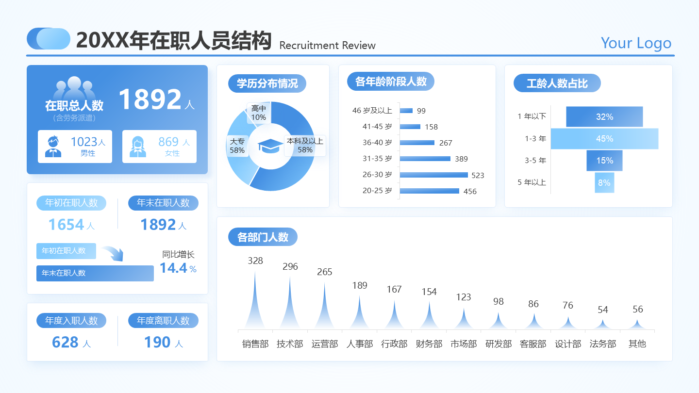699x393 pixels.
Task: Select the female employee icon next to 869人
Action: point(138,147)
